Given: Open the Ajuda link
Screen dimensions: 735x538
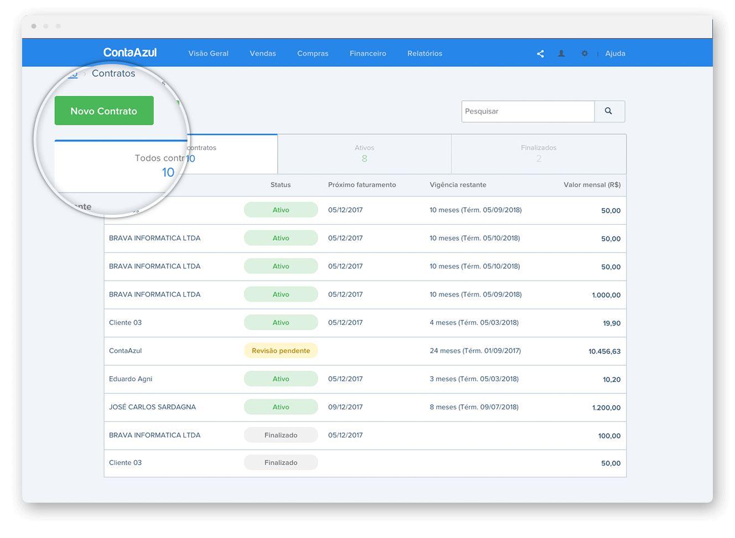Looking at the screenshot, I should pos(615,53).
